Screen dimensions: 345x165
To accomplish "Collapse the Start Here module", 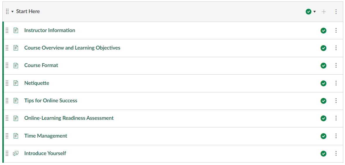I will (13, 12).
